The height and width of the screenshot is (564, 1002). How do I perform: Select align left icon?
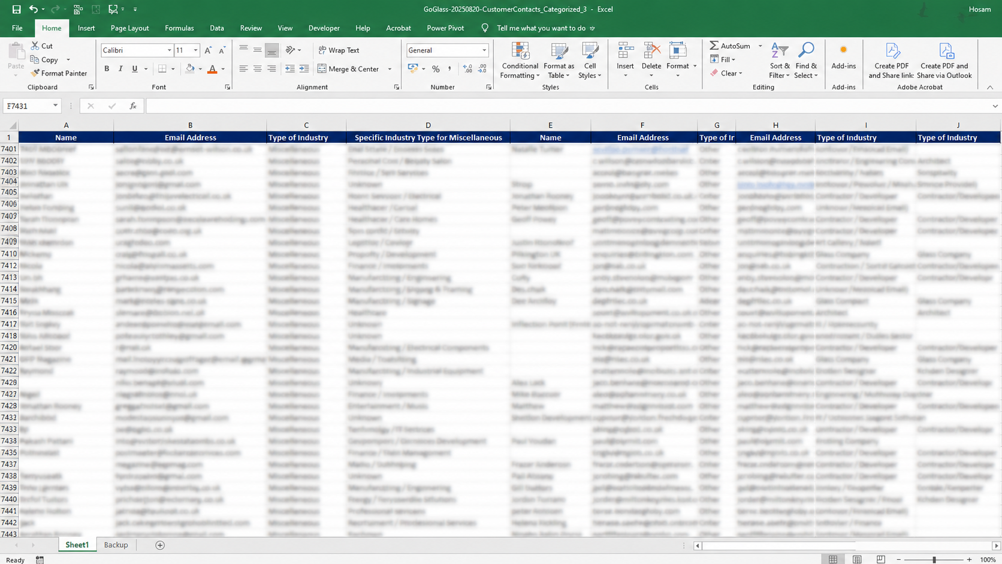[243, 69]
